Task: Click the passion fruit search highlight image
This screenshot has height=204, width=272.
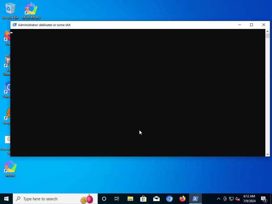Action: point(87,199)
